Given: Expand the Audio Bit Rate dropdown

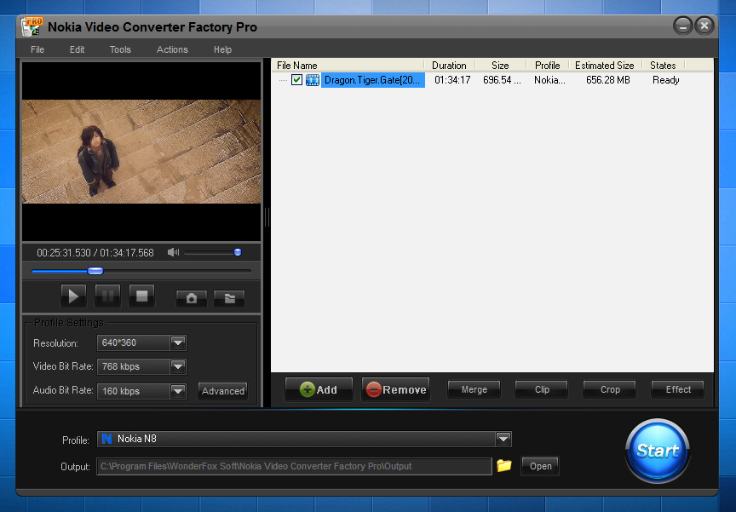Looking at the screenshot, I should pyautogui.click(x=178, y=391).
